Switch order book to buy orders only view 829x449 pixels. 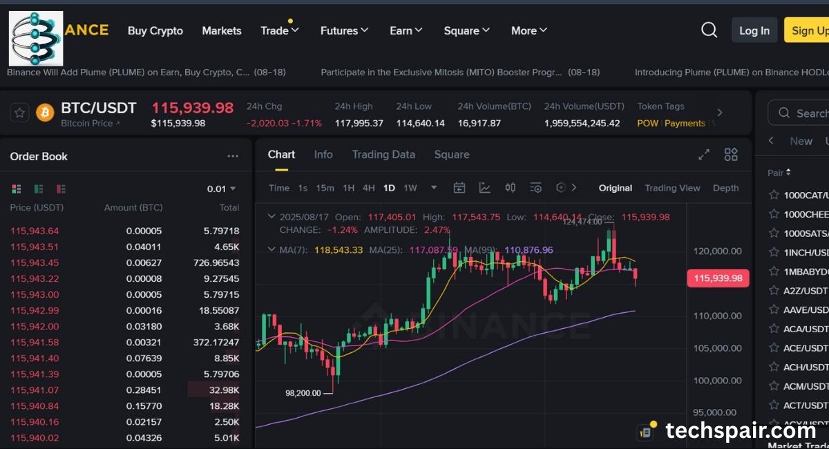(39, 189)
